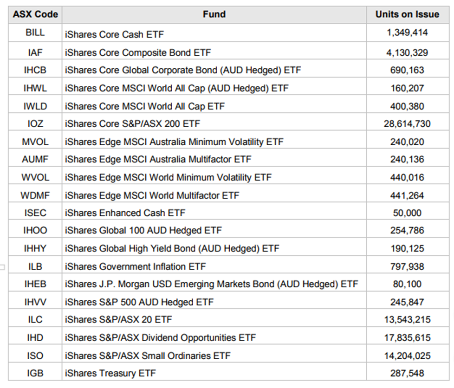
Task: Select the IHHY code cell
Action: click(x=35, y=248)
